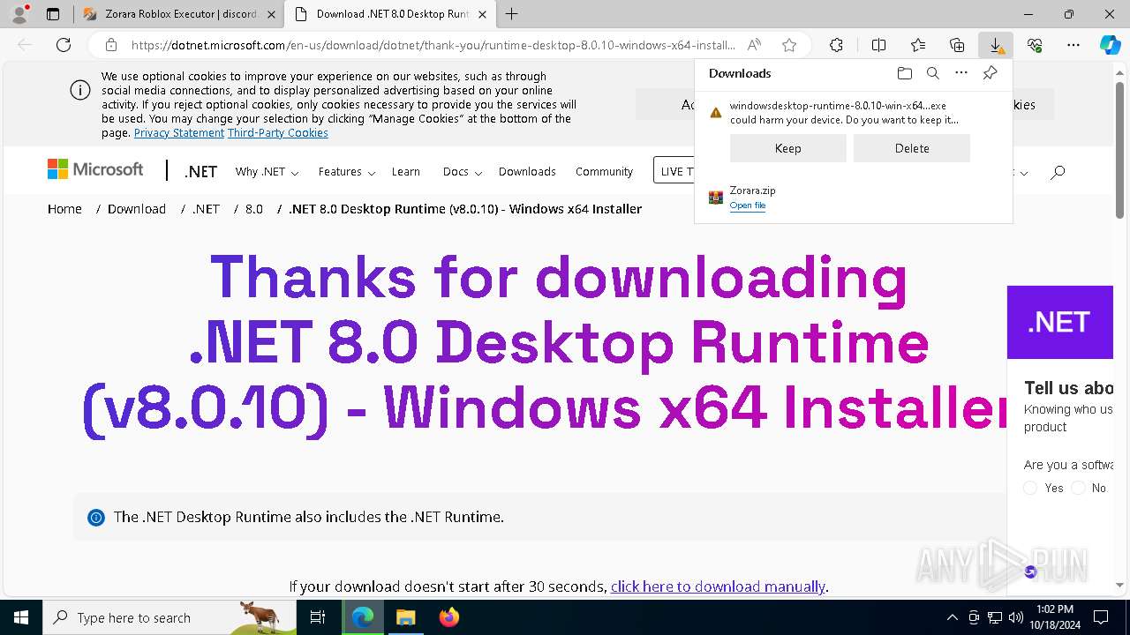The image size is (1130, 635).
Task: Launch Firefox from the taskbar
Action: pyautogui.click(x=449, y=617)
